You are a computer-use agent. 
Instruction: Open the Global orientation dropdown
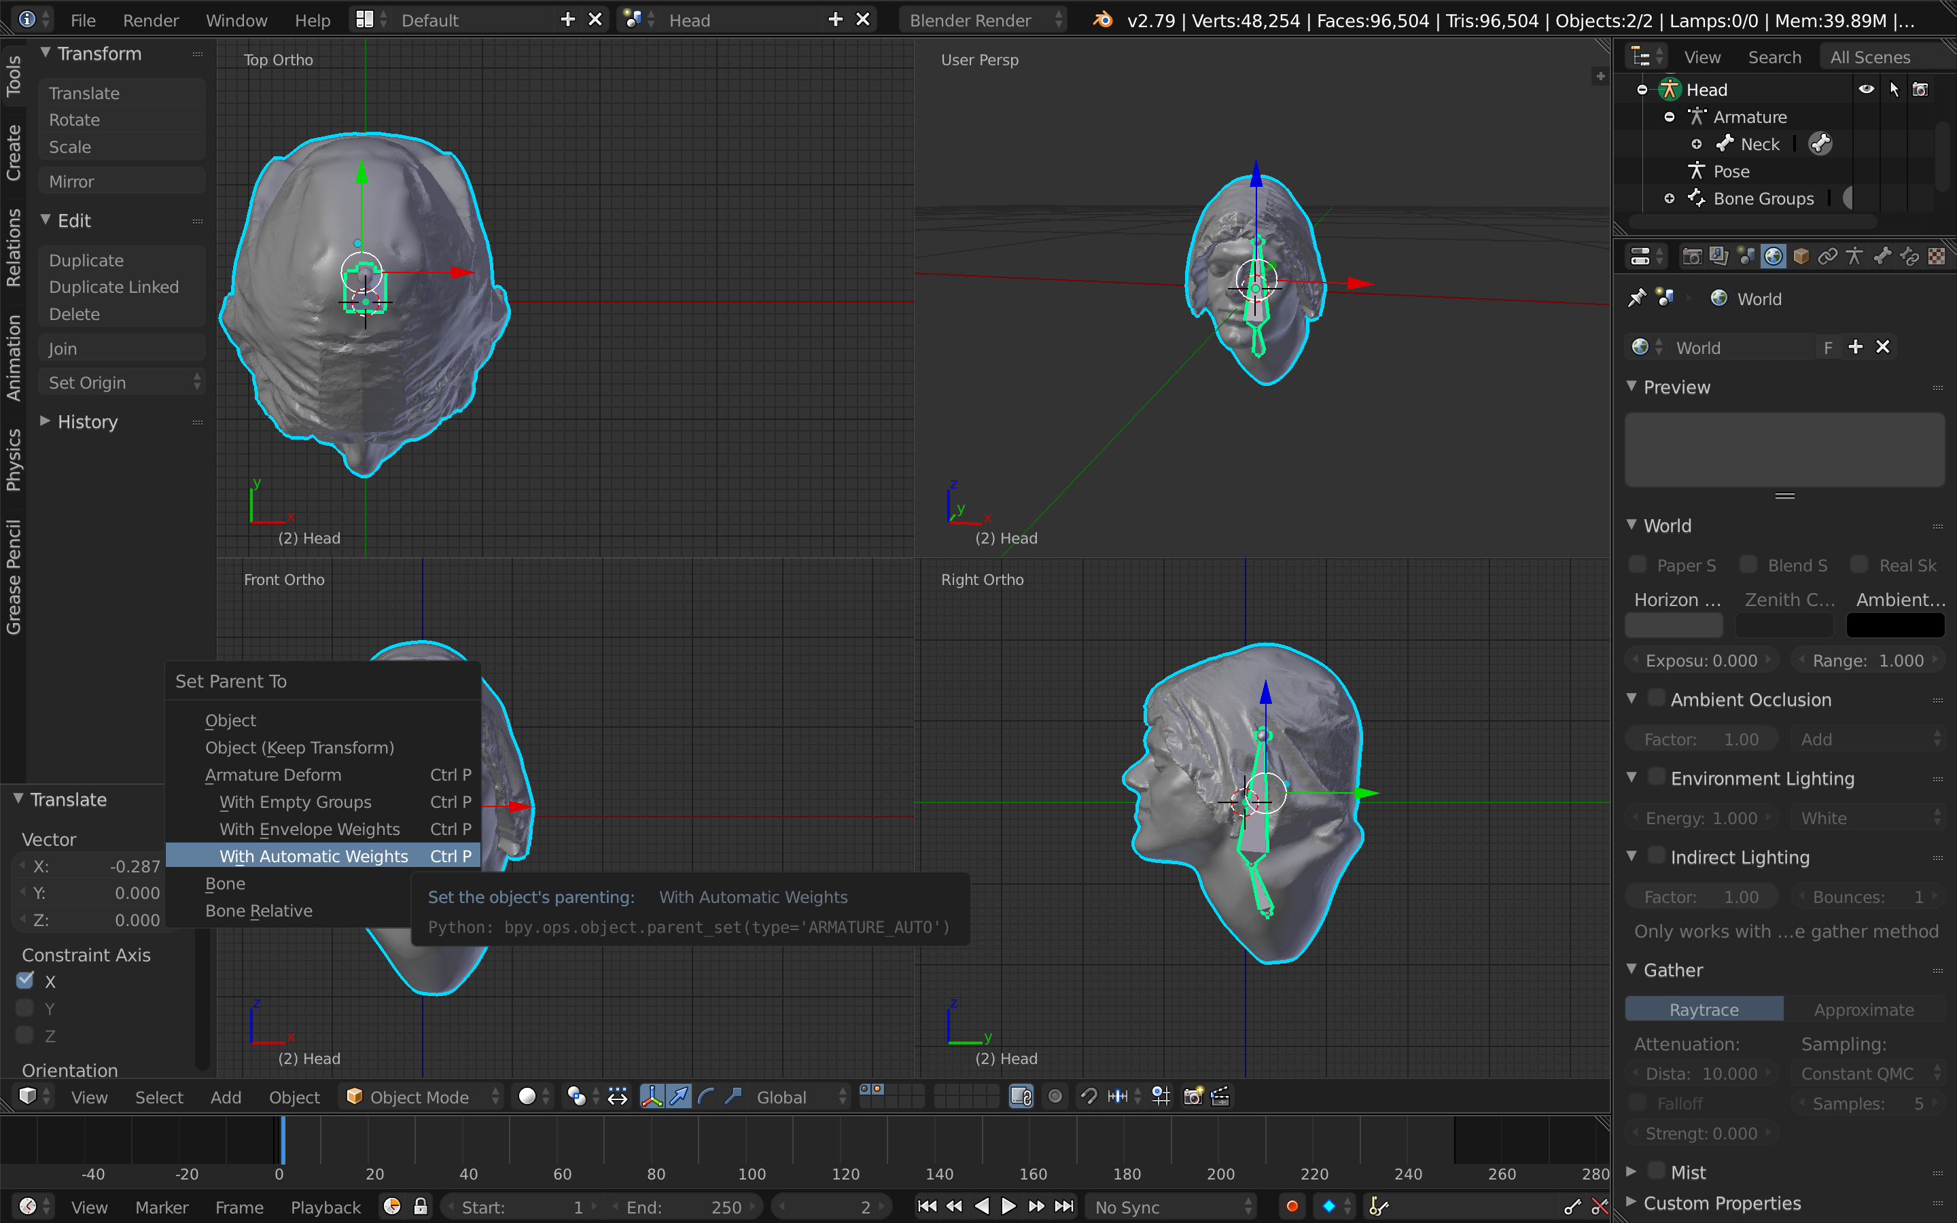(x=800, y=1097)
